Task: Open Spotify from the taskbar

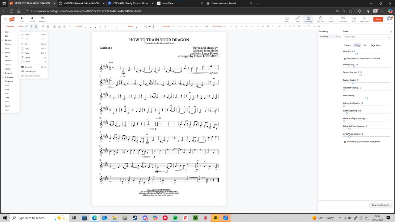Action: (x=175, y=218)
